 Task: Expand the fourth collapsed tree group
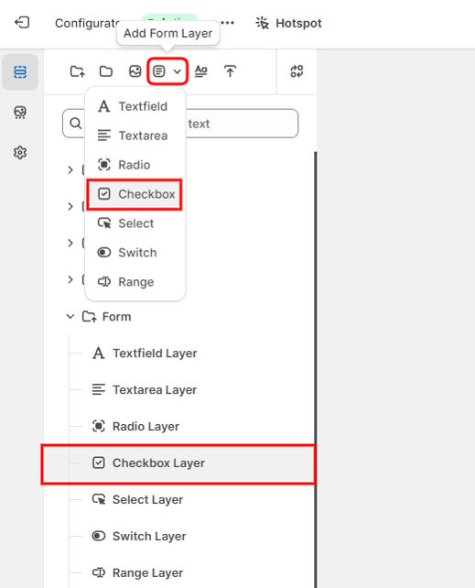(x=70, y=279)
